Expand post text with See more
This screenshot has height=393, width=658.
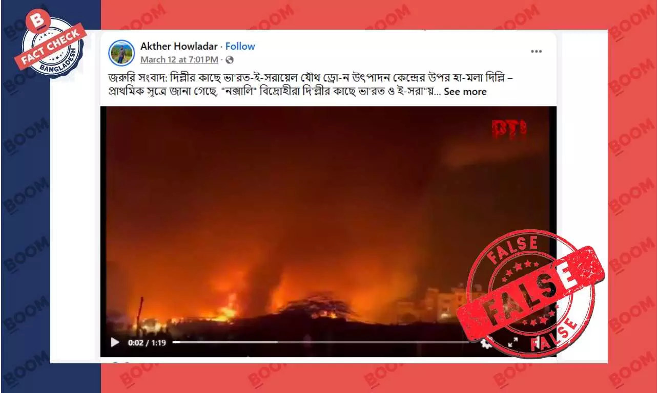[x=465, y=92]
